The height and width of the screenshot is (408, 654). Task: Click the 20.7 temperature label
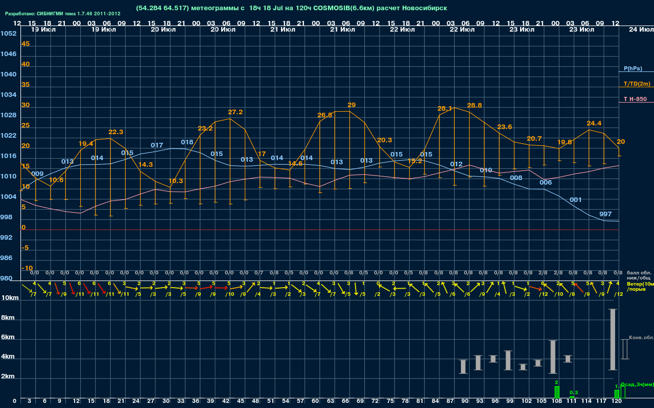click(x=534, y=138)
